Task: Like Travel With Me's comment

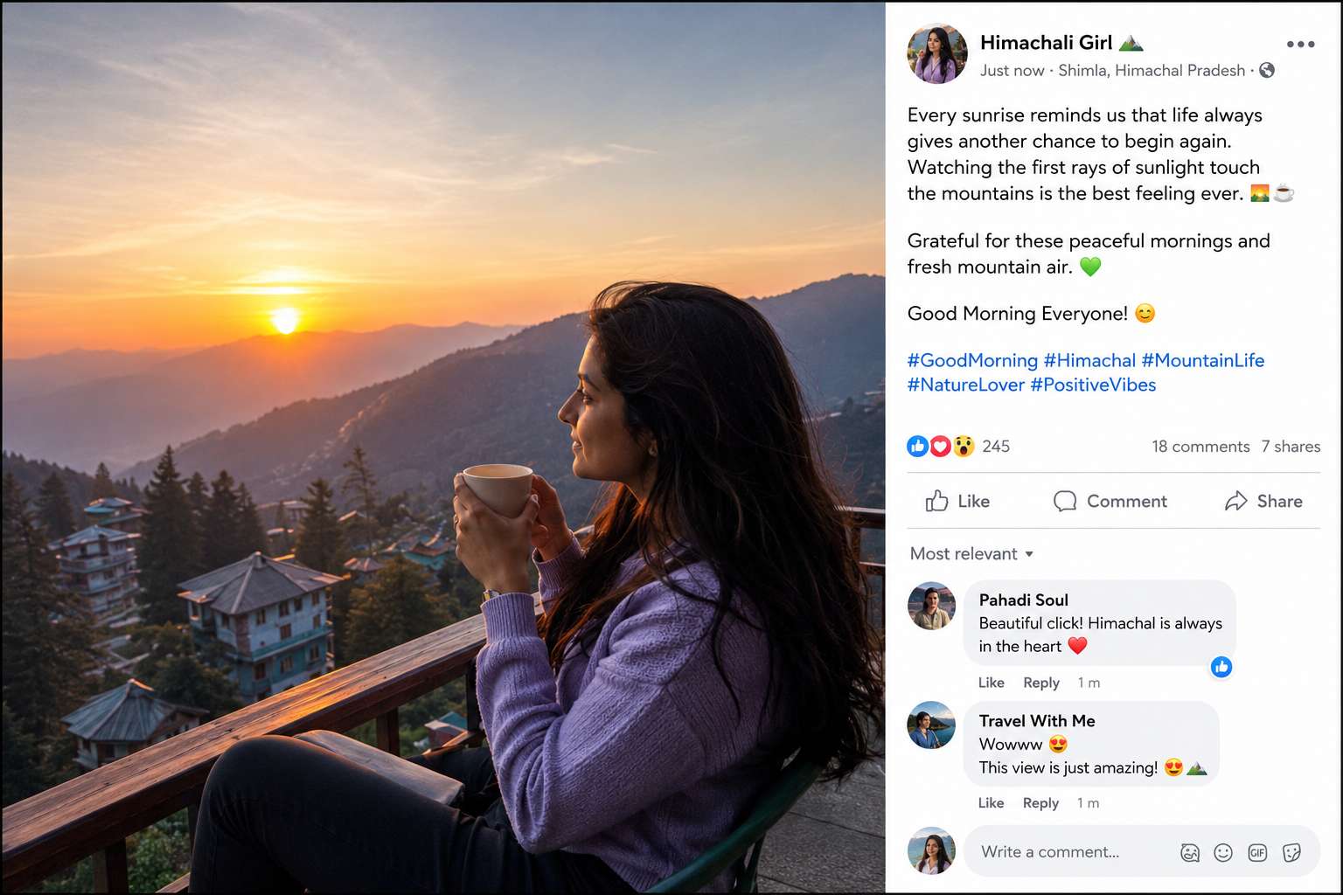Action: pos(991,803)
